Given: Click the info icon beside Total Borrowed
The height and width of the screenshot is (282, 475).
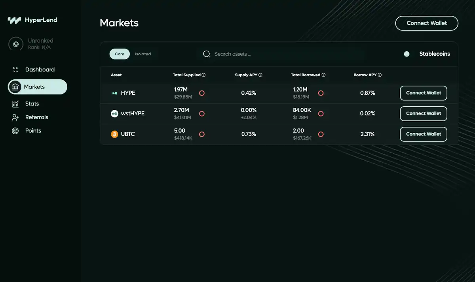Looking at the screenshot, I should (323, 75).
